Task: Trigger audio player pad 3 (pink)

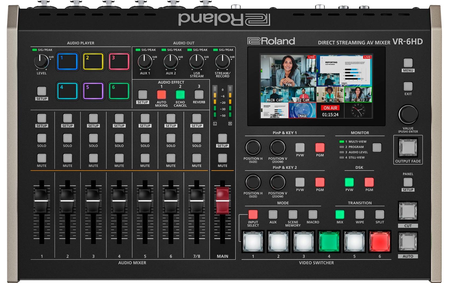Action: coord(119,61)
